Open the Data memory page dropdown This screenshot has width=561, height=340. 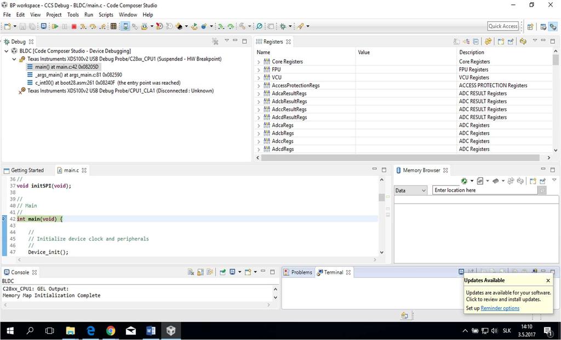410,190
